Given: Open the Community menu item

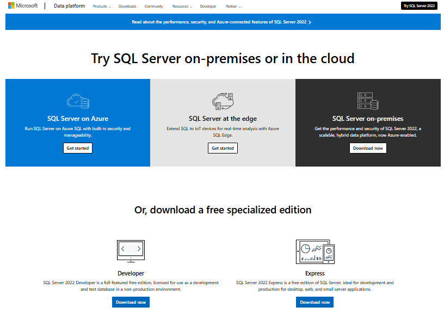Looking at the screenshot, I should pyautogui.click(x=153, y=7).
